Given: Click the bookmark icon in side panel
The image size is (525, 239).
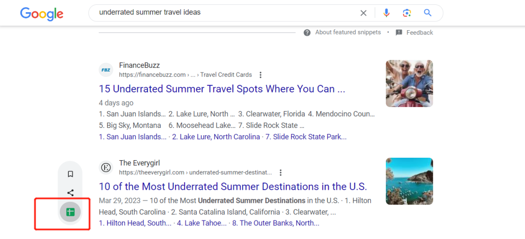Looking at the screenshot, I should pos(70,174).
